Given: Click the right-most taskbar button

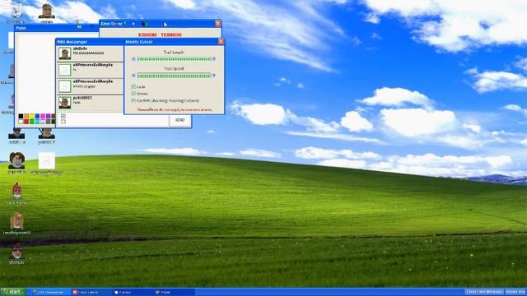Looking at the screenshot, I should tap(515, 292).
